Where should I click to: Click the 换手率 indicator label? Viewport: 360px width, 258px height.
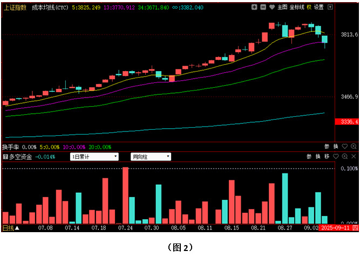click(x=11, y=147)
